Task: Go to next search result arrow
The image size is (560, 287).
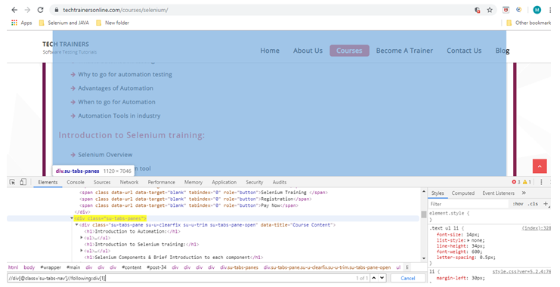Action: (382, 278)
